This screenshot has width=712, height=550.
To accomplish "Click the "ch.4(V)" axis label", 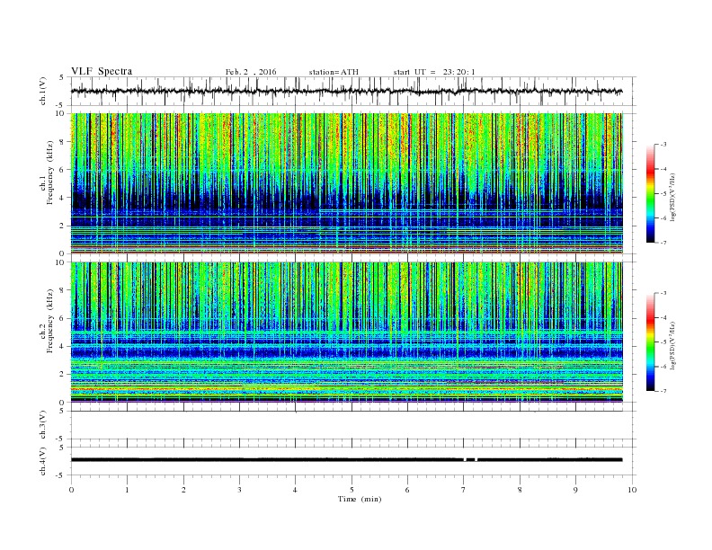I will click(x=44, y=461).
